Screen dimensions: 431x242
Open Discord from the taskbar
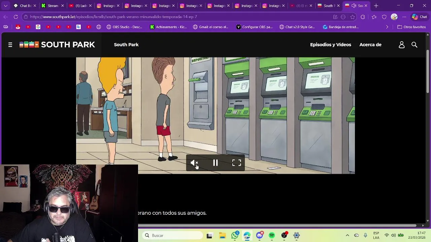click(259, 236)
